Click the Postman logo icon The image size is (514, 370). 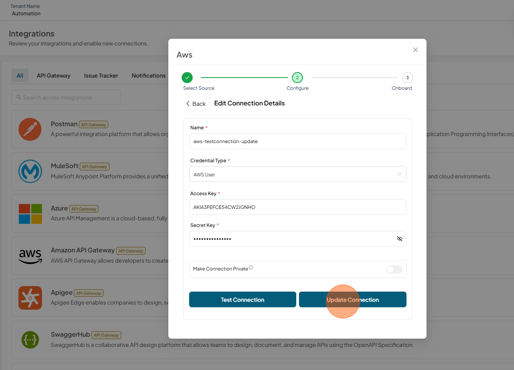coord(30,129)
